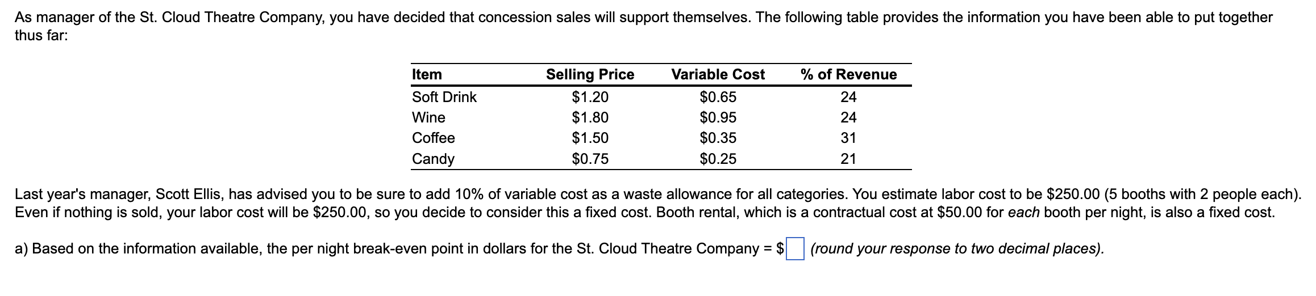Select the Coffee row label
The height and width of the screenshot is (296, 1316).
[433, 138]
